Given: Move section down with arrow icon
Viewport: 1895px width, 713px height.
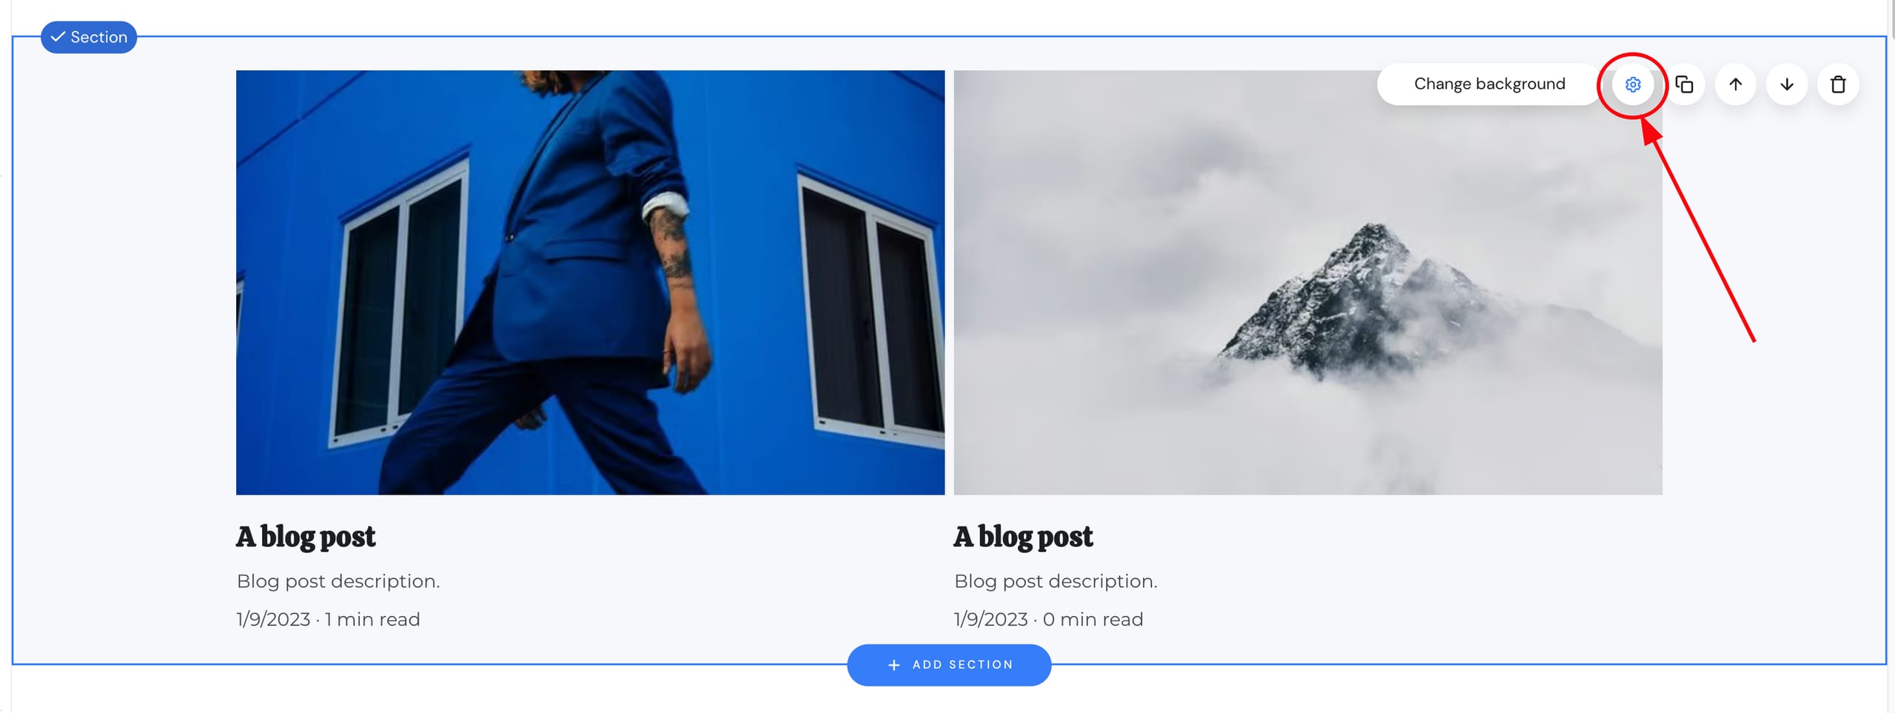Looking at the screenshot, I should click(1787, 84).
